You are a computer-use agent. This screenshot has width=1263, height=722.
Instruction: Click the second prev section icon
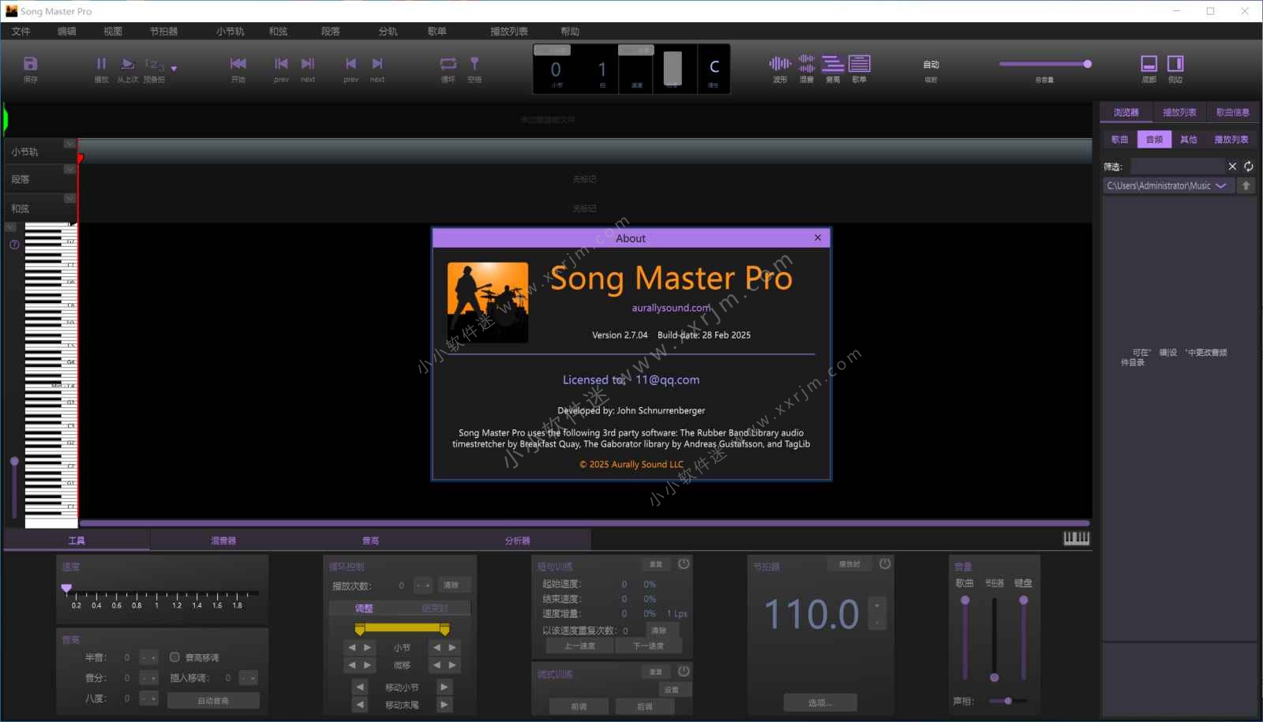(351, 64)
